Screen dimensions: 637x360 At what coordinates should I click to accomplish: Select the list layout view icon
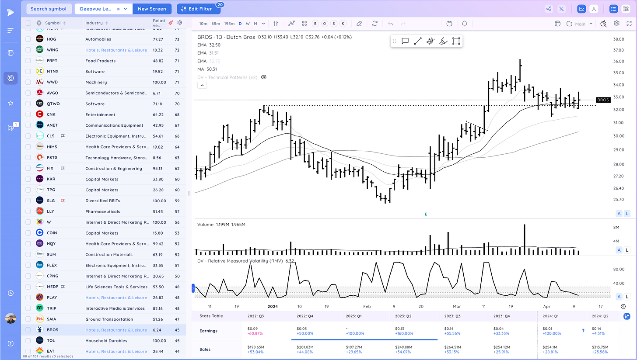[x=613, y=9]
